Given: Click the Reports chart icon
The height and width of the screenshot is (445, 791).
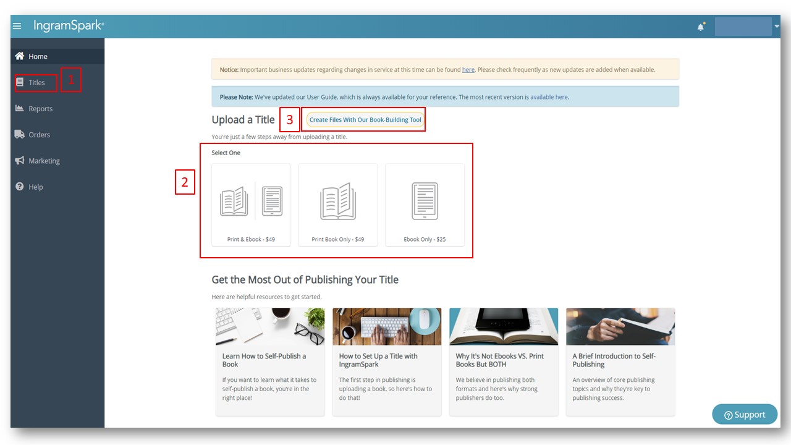Looking at the screenshot, I should [20, 108].
